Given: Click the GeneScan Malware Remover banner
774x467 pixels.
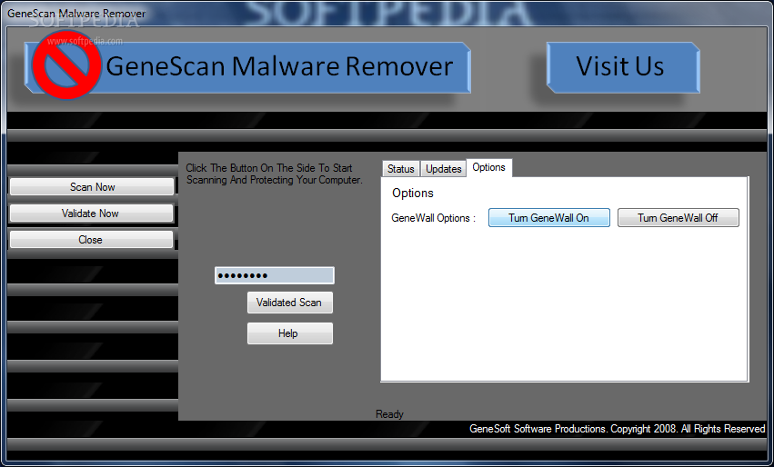Looking at the screenshot, I should coord(247,67).
